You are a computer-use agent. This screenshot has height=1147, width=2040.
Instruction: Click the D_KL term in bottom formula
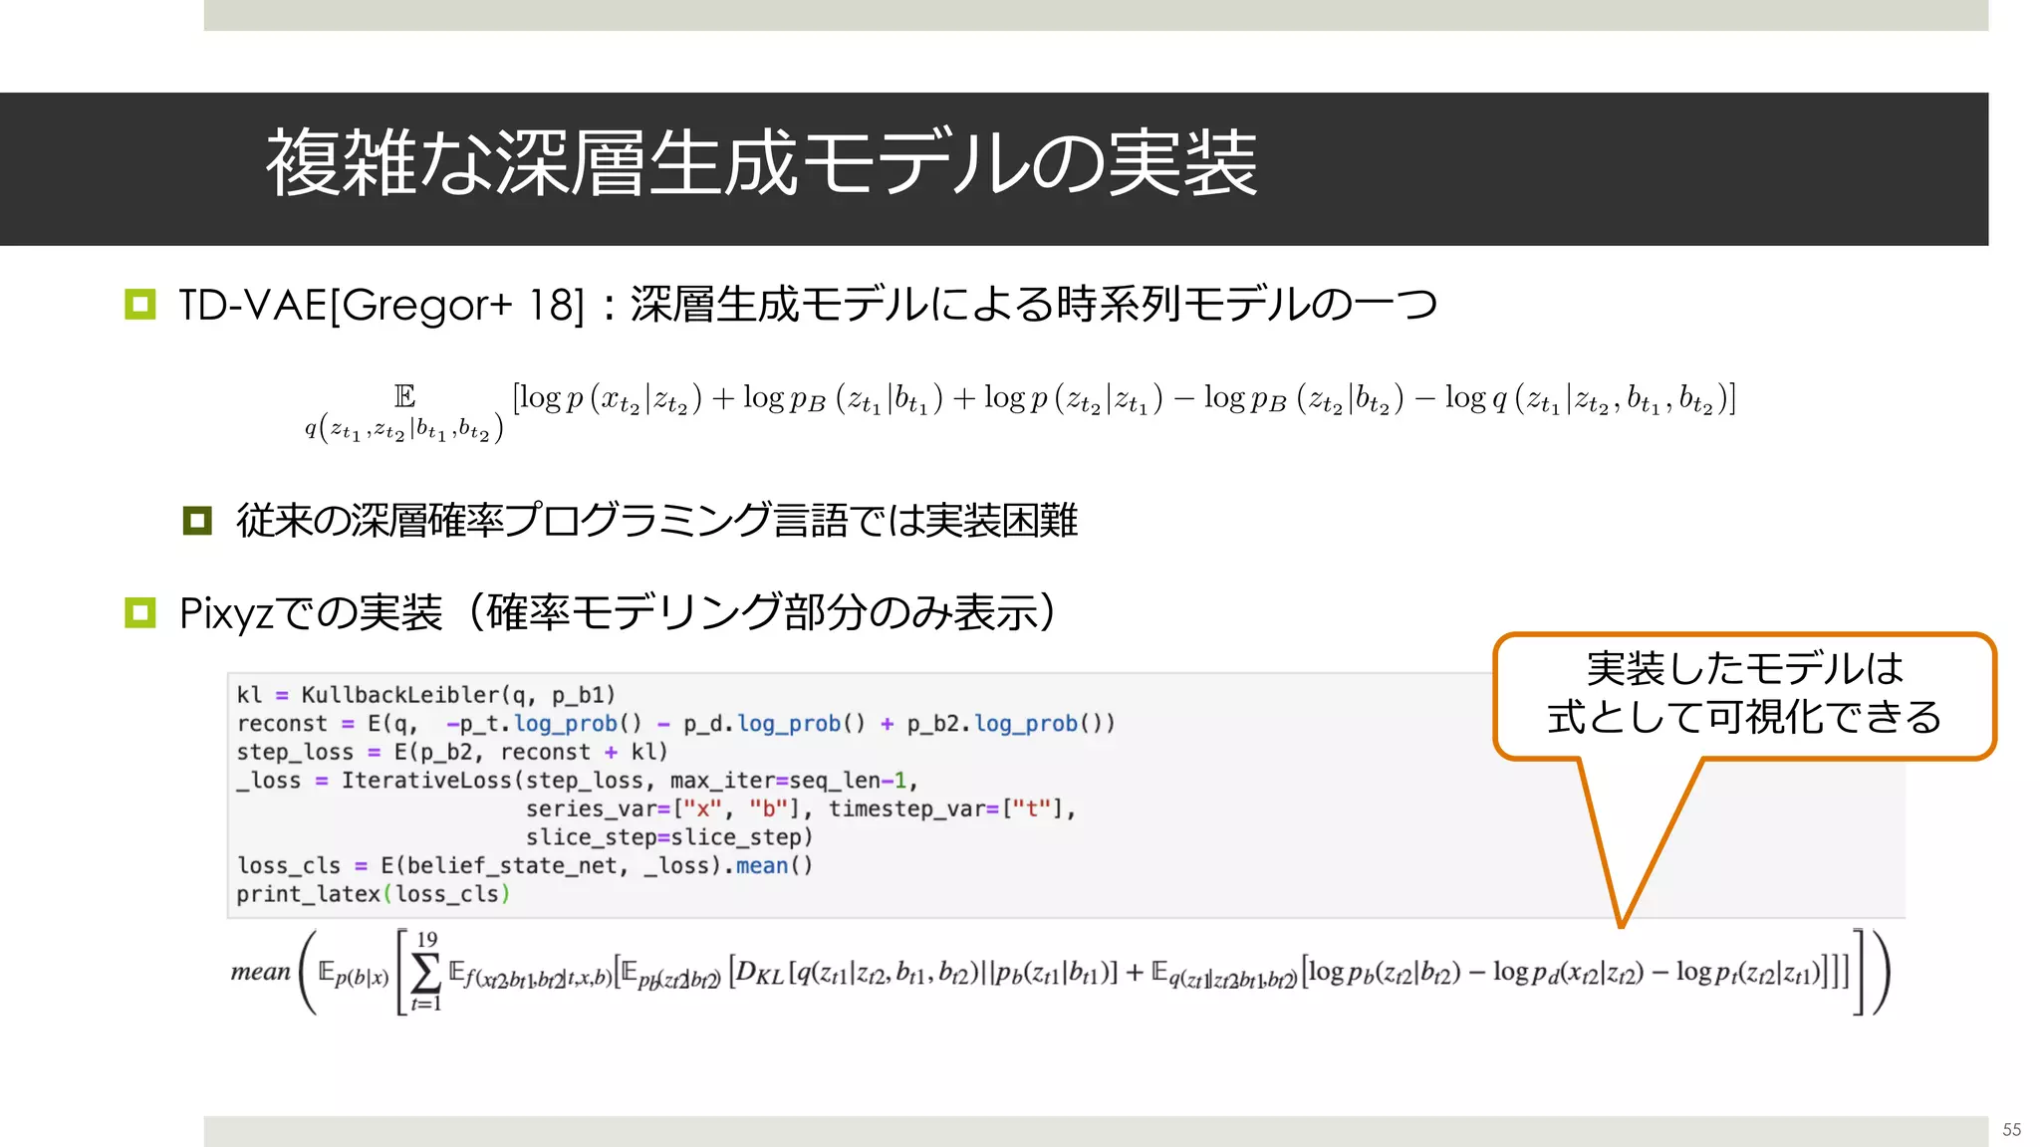click(x=757, y=972)
